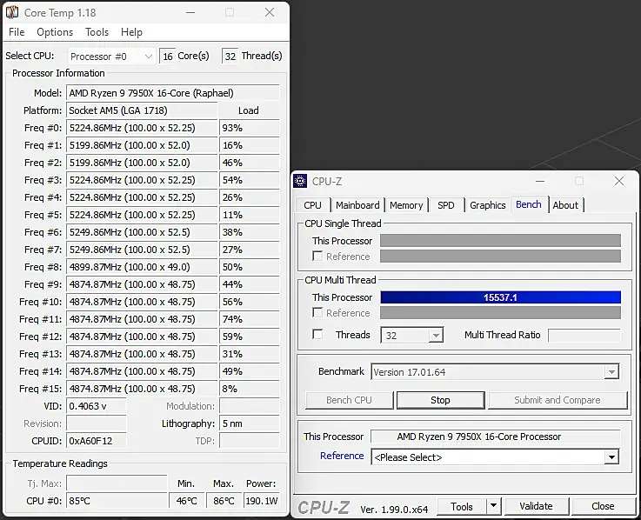Click the Multi Thread score bar 15537.1
The width and height of the screenshot is (641, 520).
(500, 297)
